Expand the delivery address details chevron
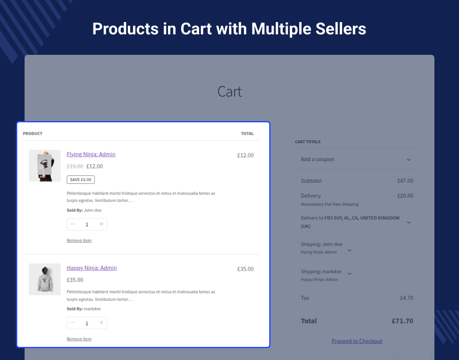Image resolution: width=459 pixels, height=360 pixels. click(409, 222)
